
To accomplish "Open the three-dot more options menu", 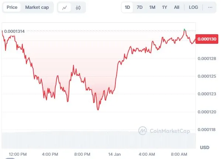I will pyautogui.click(x=210, y=7).
